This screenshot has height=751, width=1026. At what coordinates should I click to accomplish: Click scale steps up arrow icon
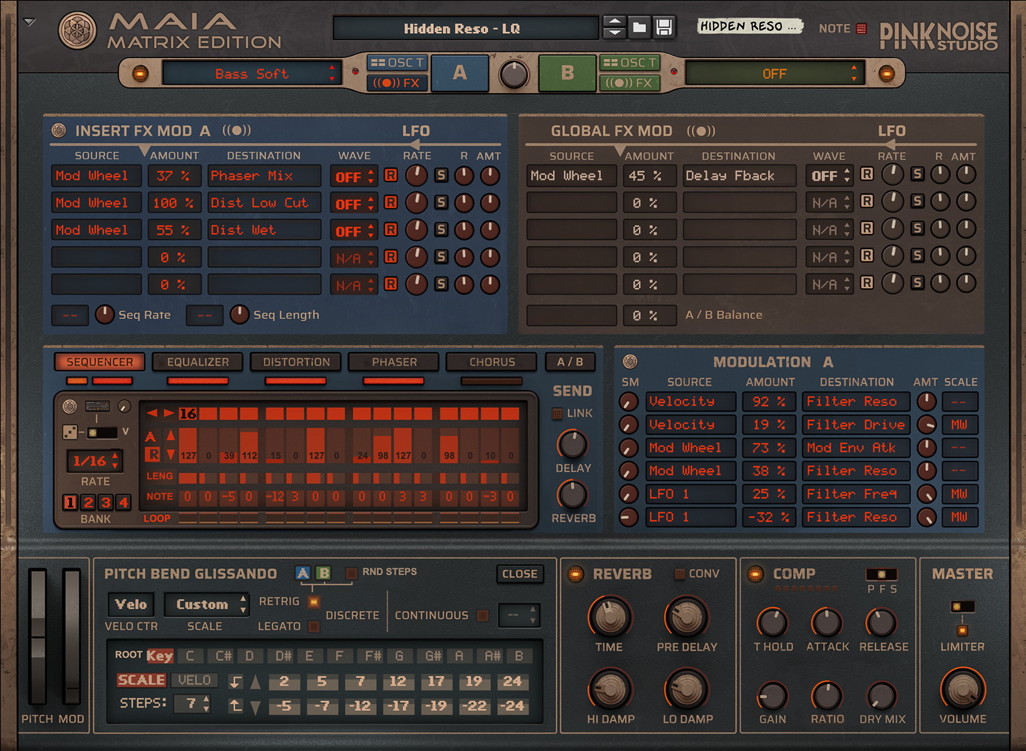coord(255,682)
